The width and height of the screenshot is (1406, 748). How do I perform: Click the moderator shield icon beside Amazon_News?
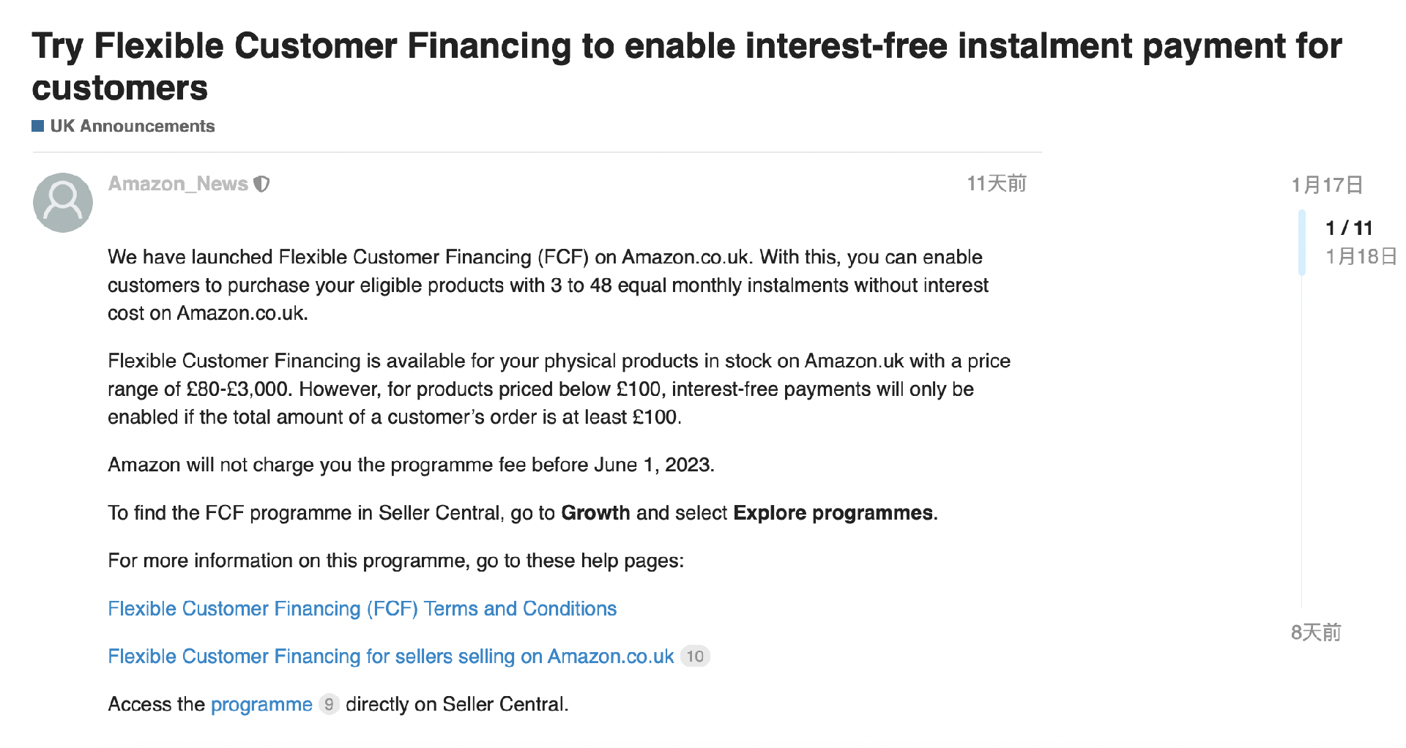[x=261, y=184]
